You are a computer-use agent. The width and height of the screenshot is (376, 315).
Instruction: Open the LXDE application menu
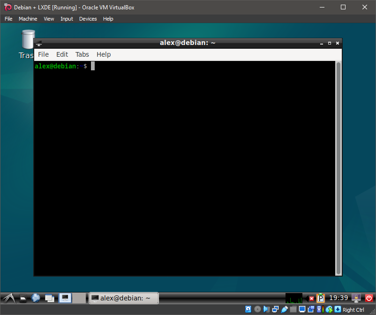click(x=8, y=298)
